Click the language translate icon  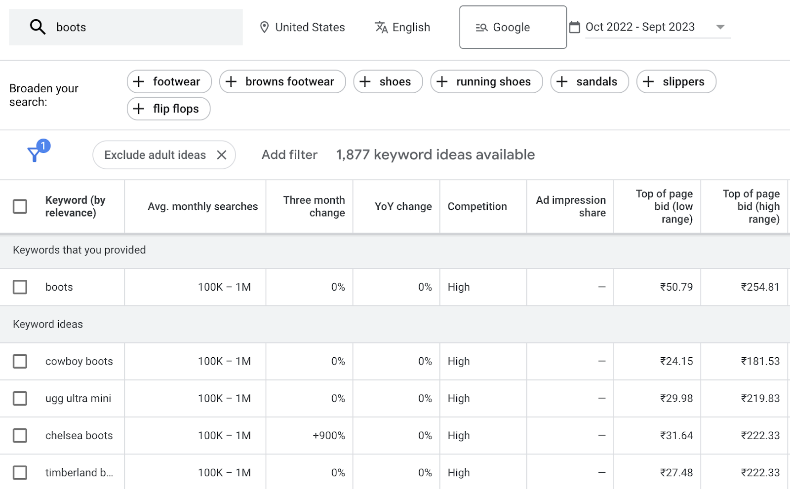pos(381,27)
